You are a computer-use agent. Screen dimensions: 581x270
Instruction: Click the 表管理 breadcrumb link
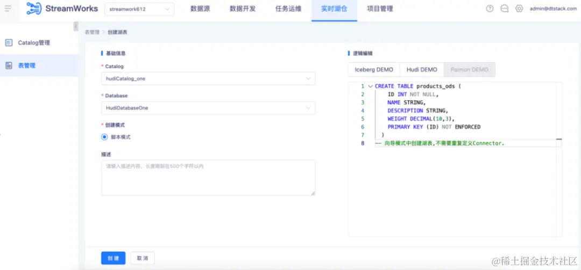coord(93,32)
